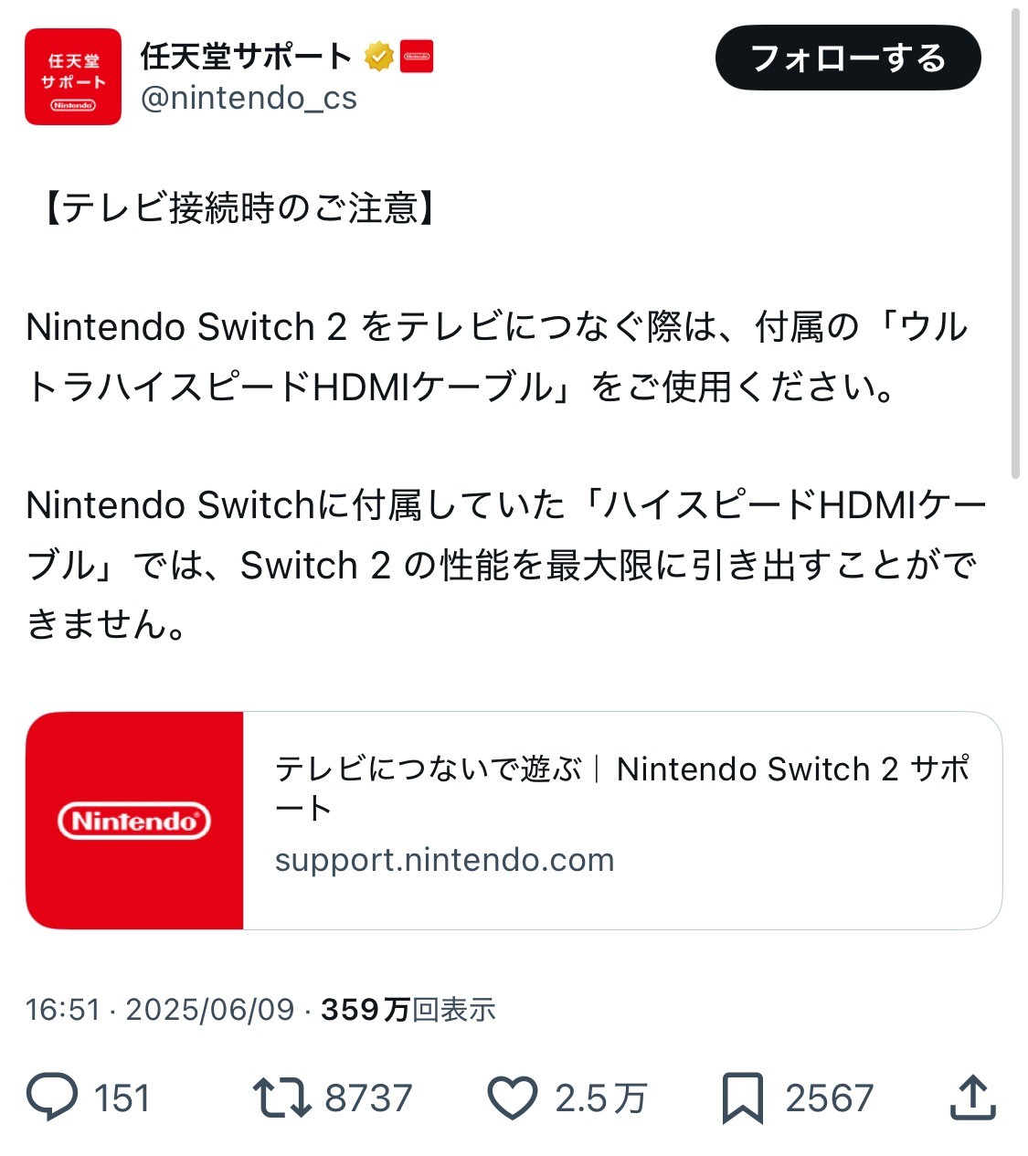
Task: Click the 任天堂サポート profile avatar
Action: pyautogui.click(x=73, y=77)
